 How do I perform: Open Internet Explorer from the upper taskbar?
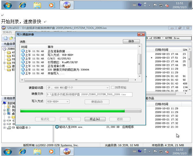[x=23, y=5]
